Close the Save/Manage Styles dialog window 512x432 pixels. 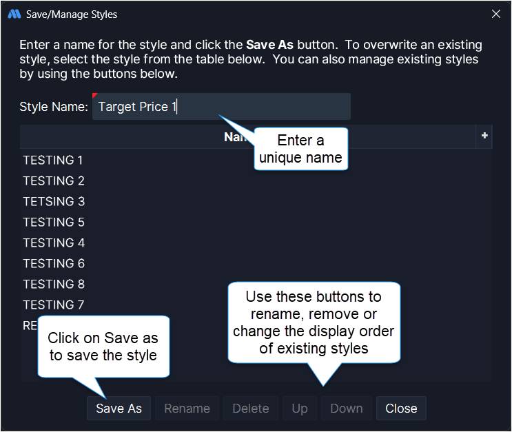pyautogui.click(x=496, y=14)
